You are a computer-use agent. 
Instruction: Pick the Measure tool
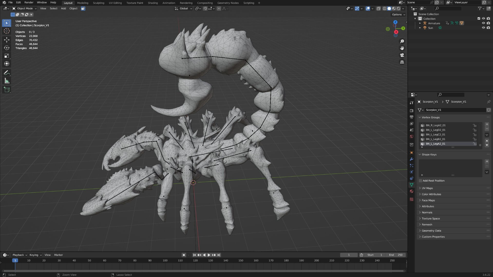(7, 81)
